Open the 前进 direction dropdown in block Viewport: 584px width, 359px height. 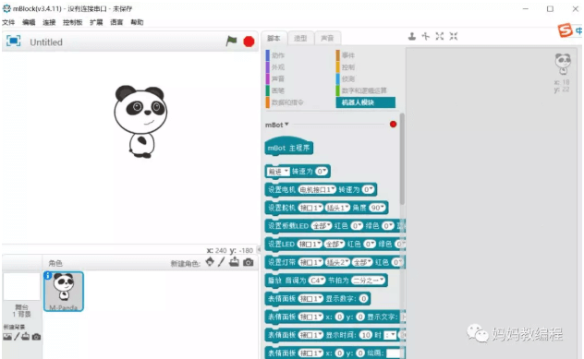(x=278, y=172)
